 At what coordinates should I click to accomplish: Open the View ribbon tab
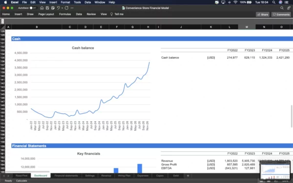click(104, 14)
